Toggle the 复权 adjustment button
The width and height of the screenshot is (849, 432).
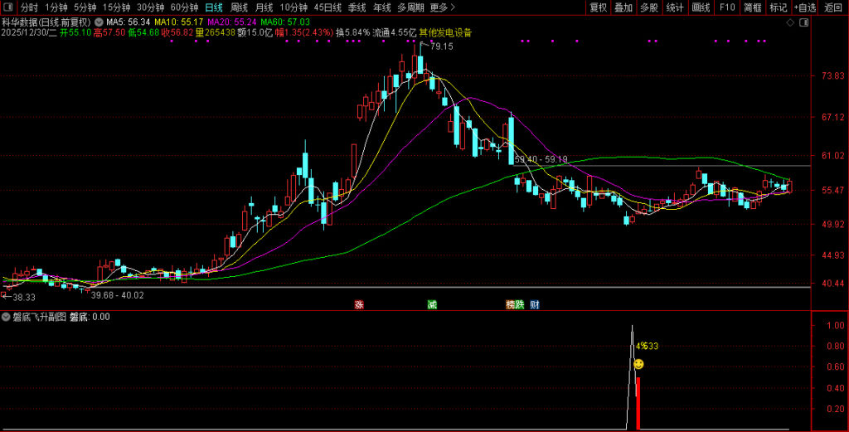(598, 7)
